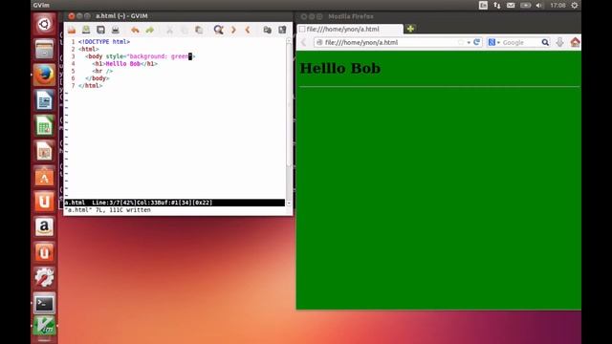Undo last change in GVim
Viewport: 612px width, 344px height.
coord(135,30)
